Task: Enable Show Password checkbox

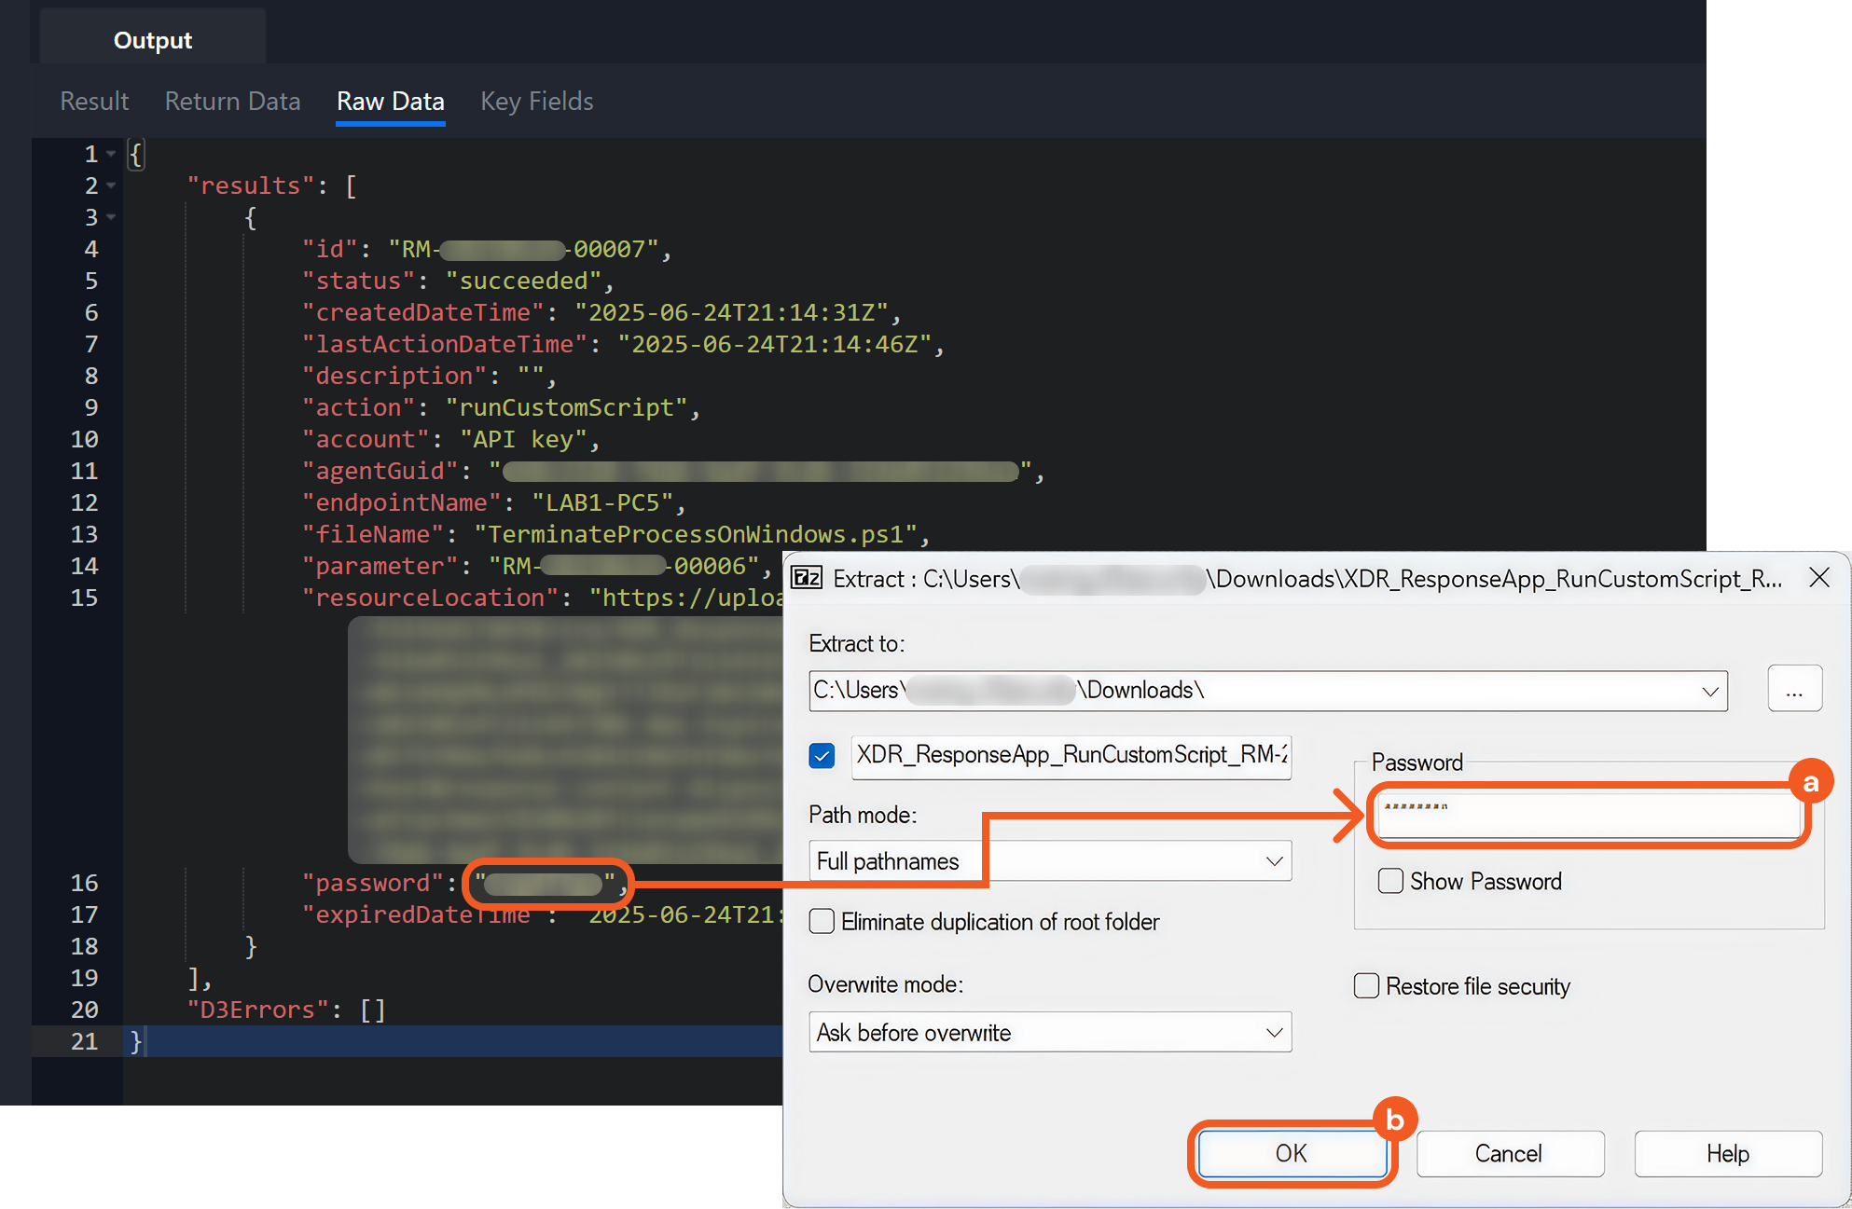Action: [x=1390, y=881]
